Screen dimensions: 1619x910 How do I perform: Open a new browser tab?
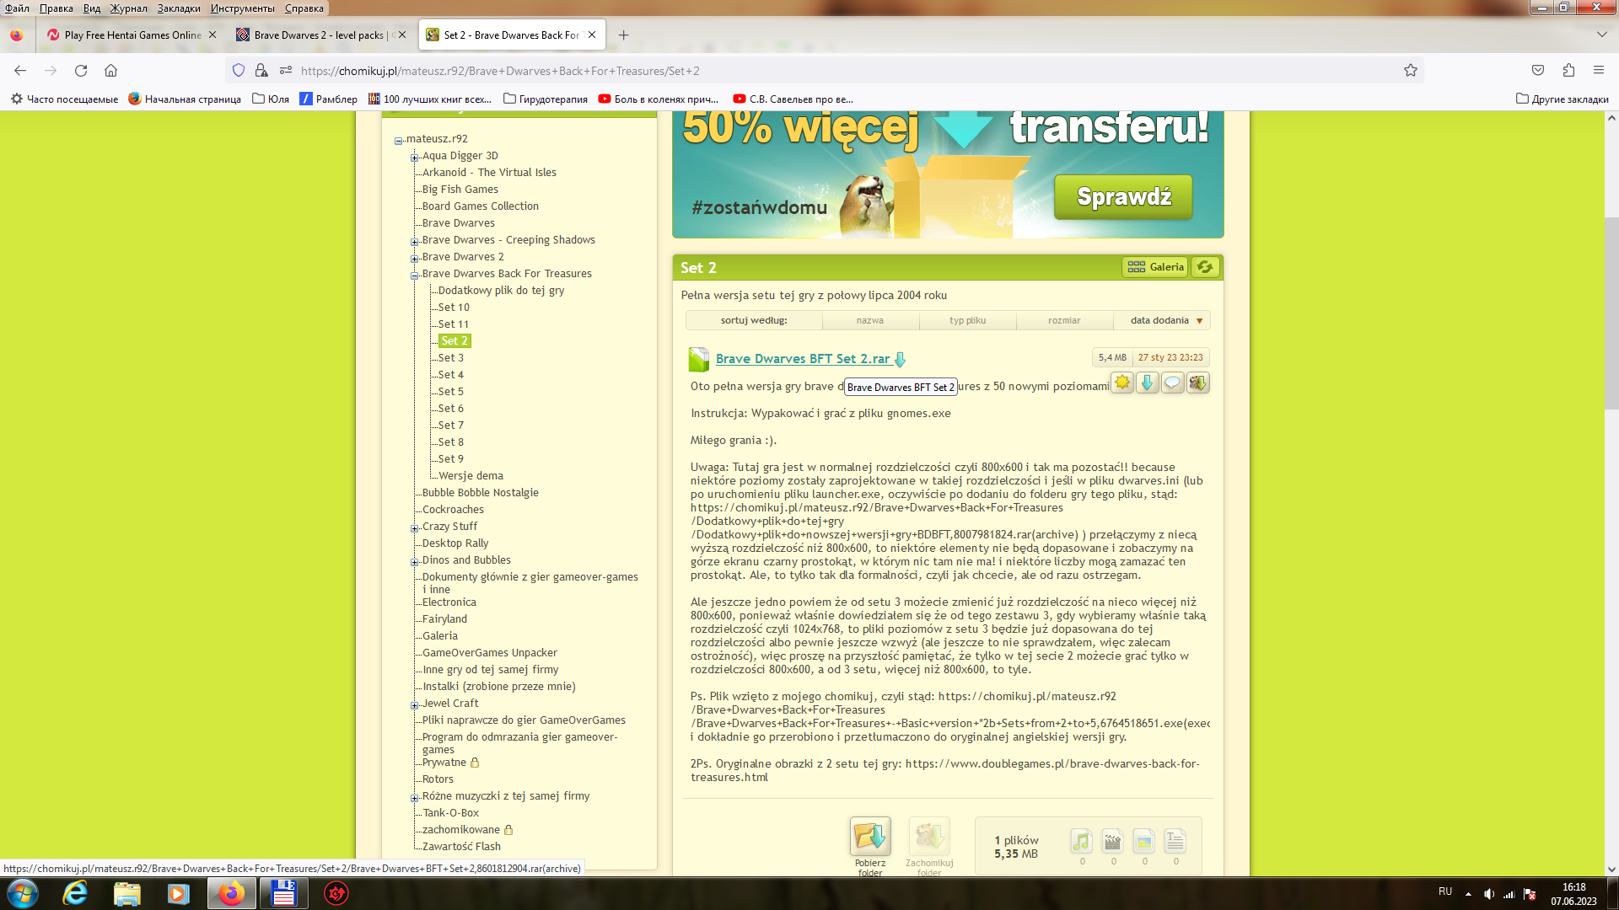623,35
